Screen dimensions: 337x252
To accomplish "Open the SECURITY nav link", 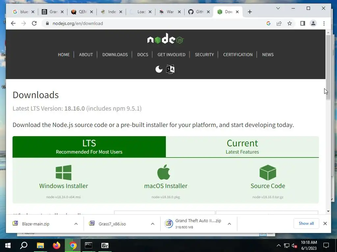I will click(x=204, y=55).
